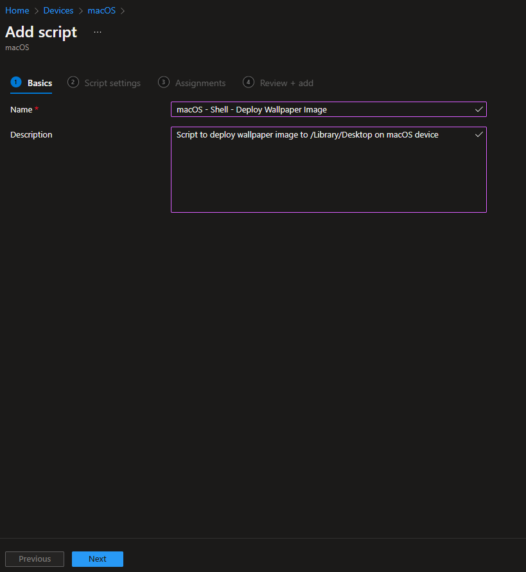The height and width of the screenshot is (572, 526).
Task: Click the checkmark icon in Name field
Action: click(x=479, y=109)
